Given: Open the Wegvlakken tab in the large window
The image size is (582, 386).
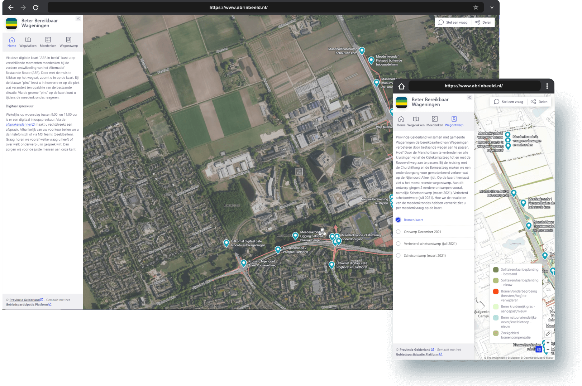Looking at the screenshot, I should pyautogui.click(x=28, y=42).
